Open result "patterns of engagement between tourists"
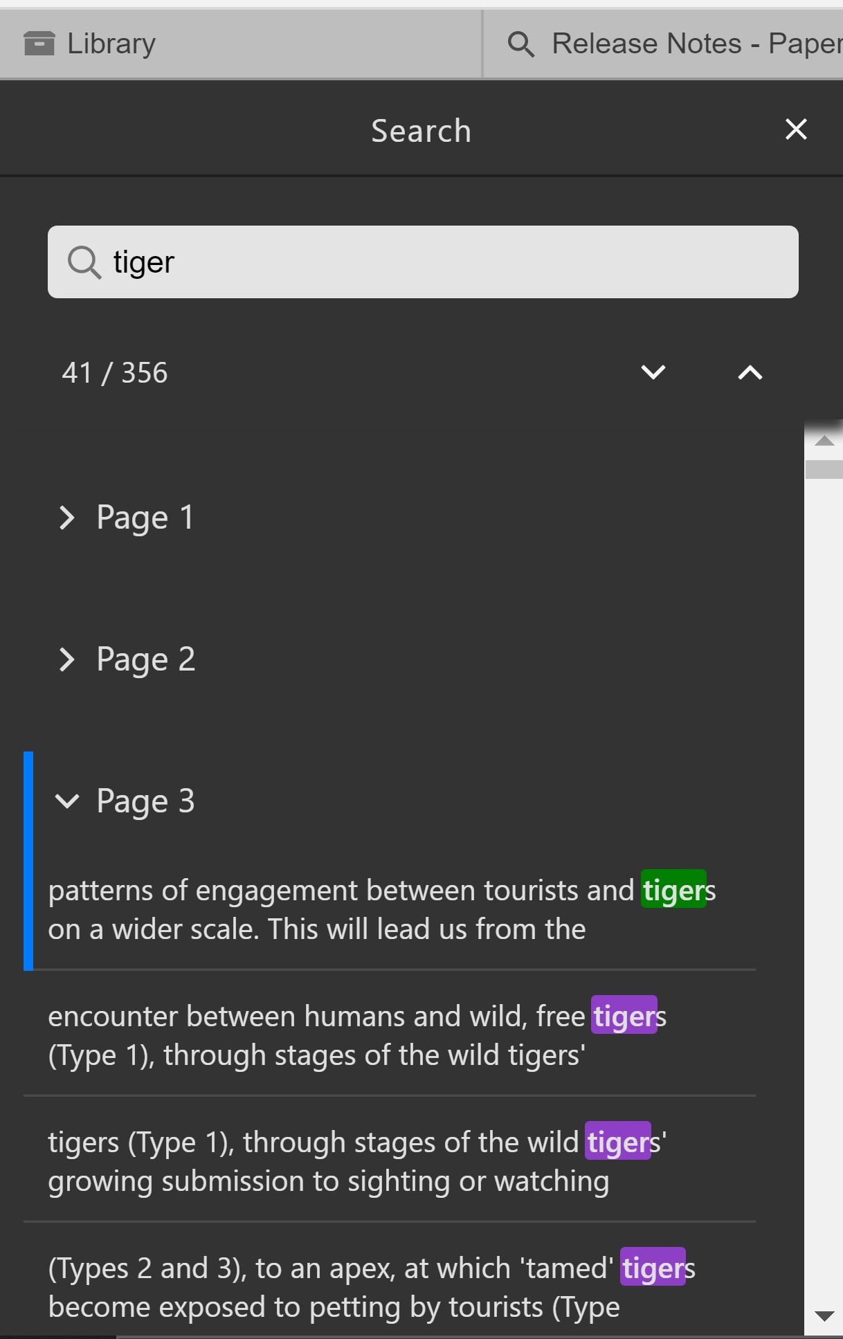843x1339 pixels. coord(381,909)
